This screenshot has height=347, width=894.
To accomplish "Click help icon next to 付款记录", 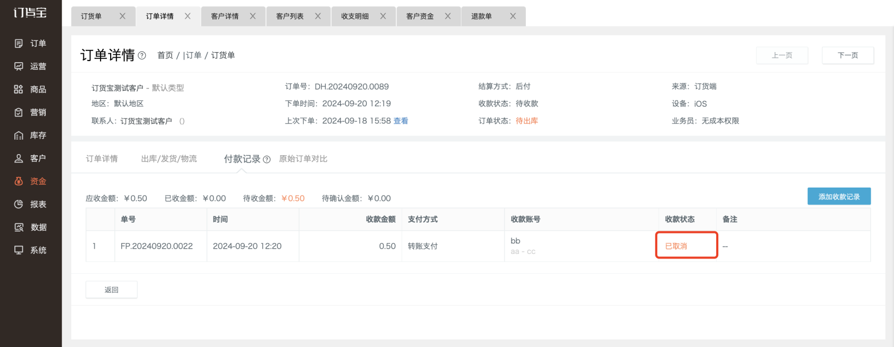I will pos(267,159).
